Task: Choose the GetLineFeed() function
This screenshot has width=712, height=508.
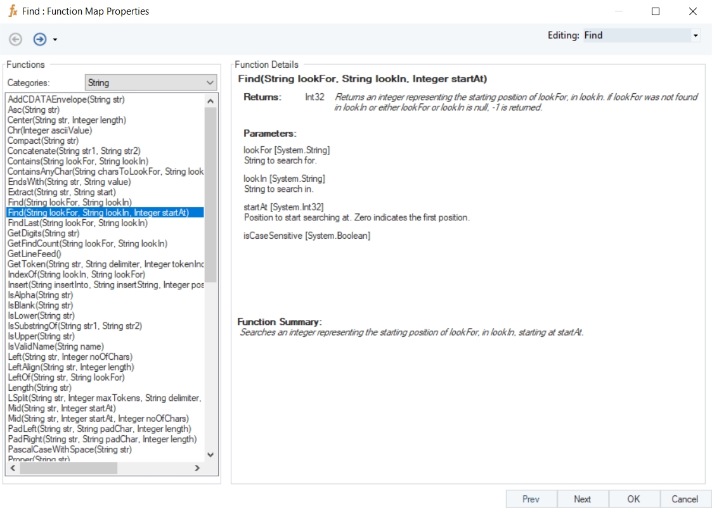Action: (34, 254)
